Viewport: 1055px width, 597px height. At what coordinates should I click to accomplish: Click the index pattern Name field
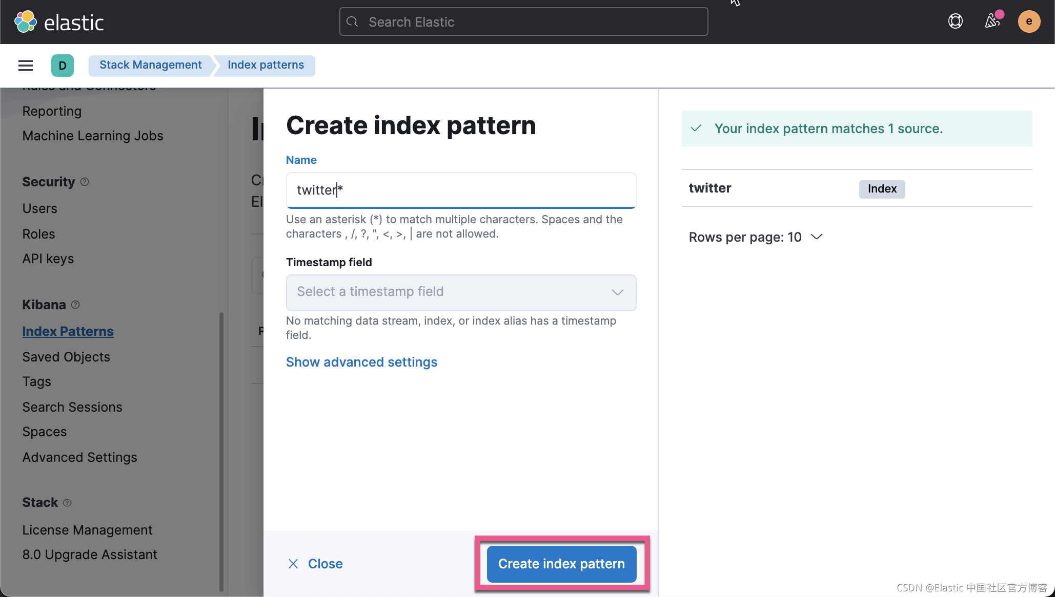tap(461, 190)
